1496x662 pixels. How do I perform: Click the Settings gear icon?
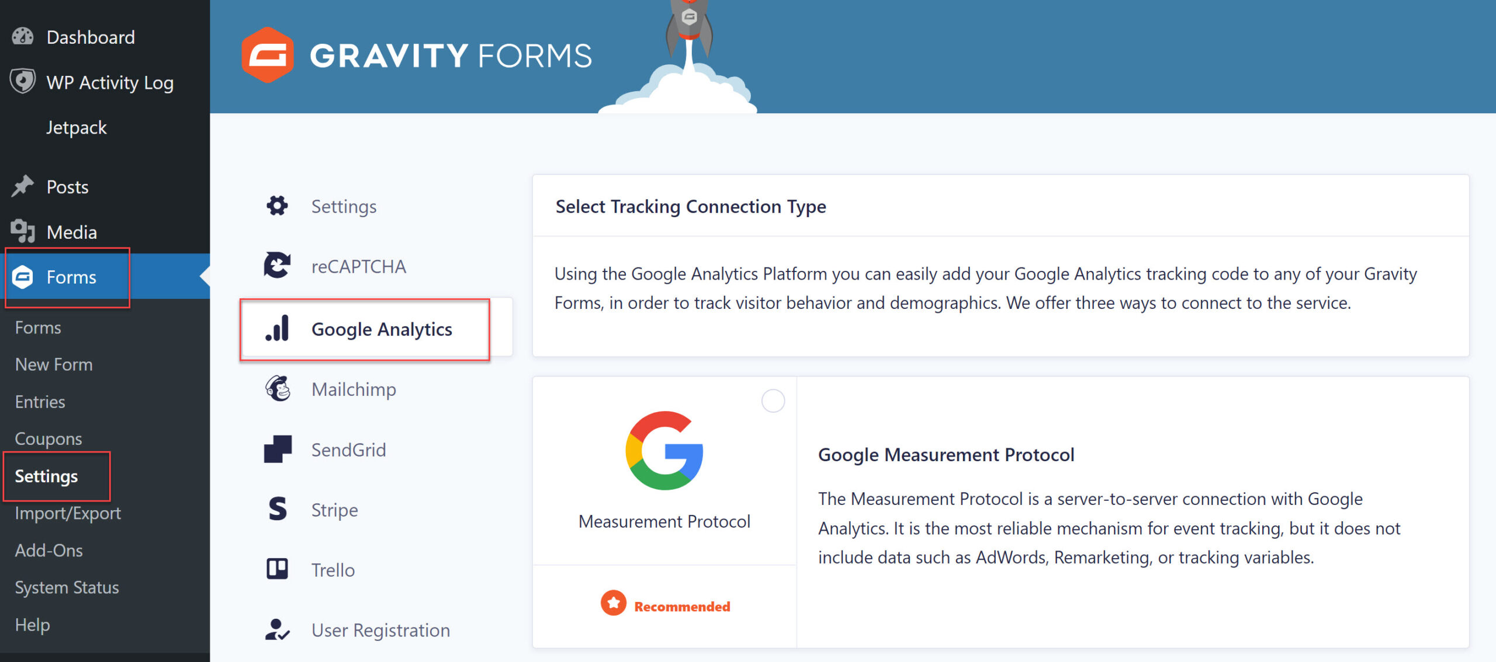(x=277, y=205)
